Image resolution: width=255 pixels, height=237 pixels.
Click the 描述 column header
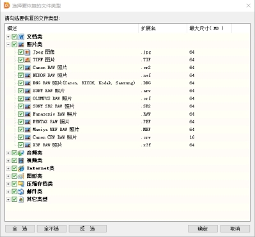[x=72, y=28]
